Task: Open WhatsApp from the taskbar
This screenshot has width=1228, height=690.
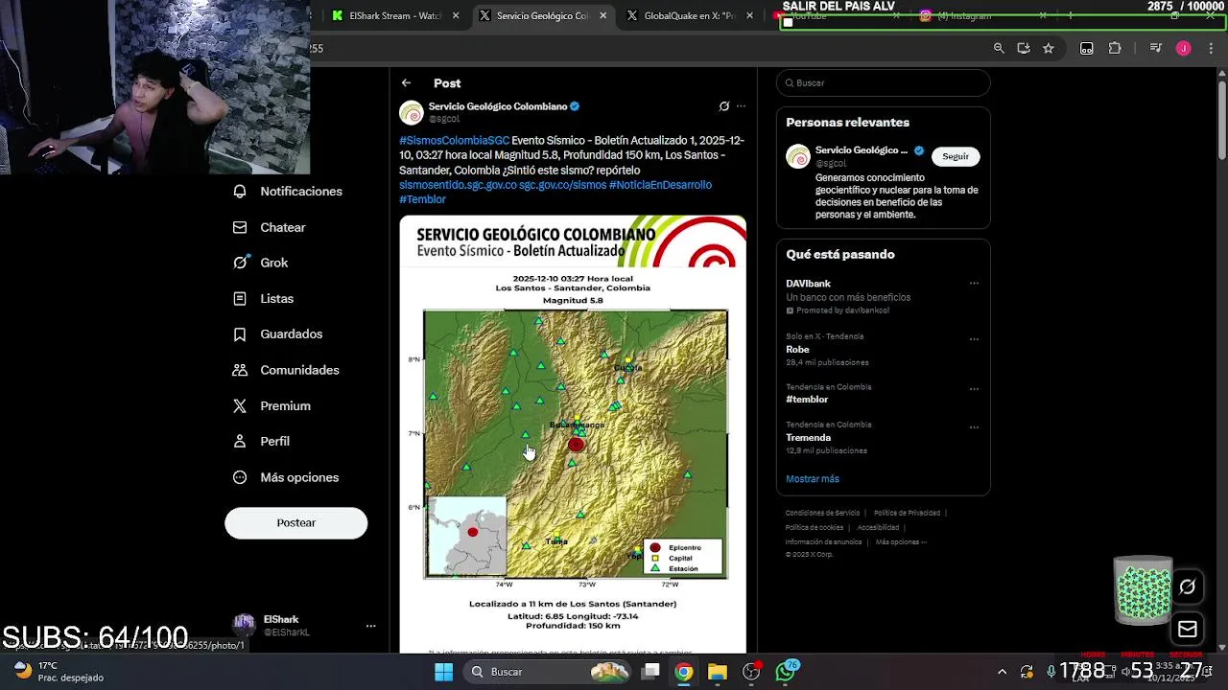Action: [786, 672]
